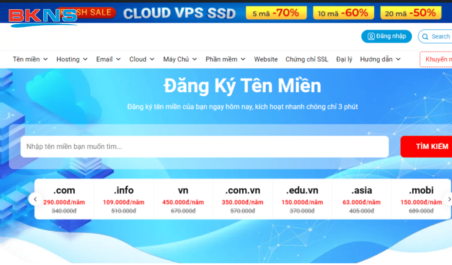Select the .com domain price card
Screen dimensions: 452x265
[64, 199]
